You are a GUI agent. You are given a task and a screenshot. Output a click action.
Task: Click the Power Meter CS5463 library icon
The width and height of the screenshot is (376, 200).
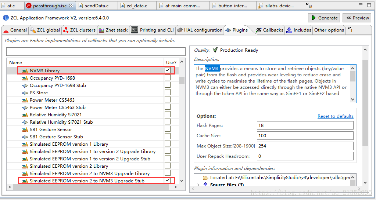pyautogui.click(x=25, y=100)
